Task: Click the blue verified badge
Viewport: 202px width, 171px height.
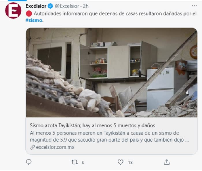Action: point(50,6)
